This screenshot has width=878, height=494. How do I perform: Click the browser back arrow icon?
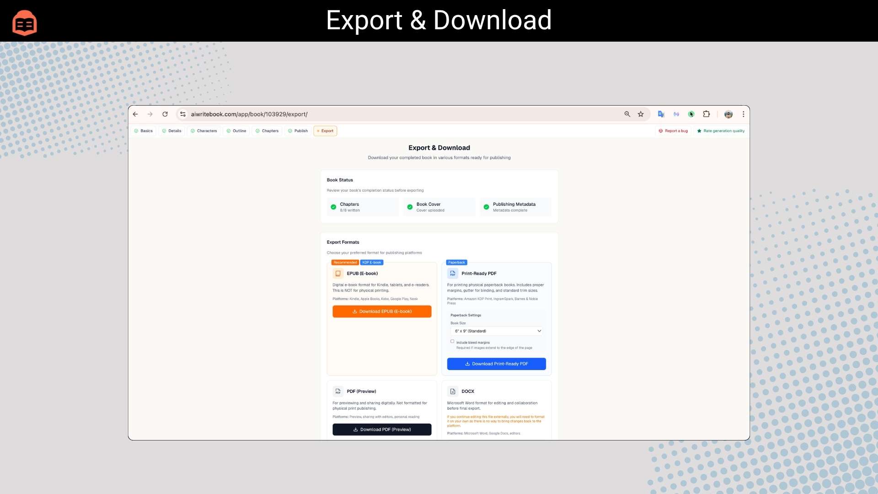click(x=135, y=114)
